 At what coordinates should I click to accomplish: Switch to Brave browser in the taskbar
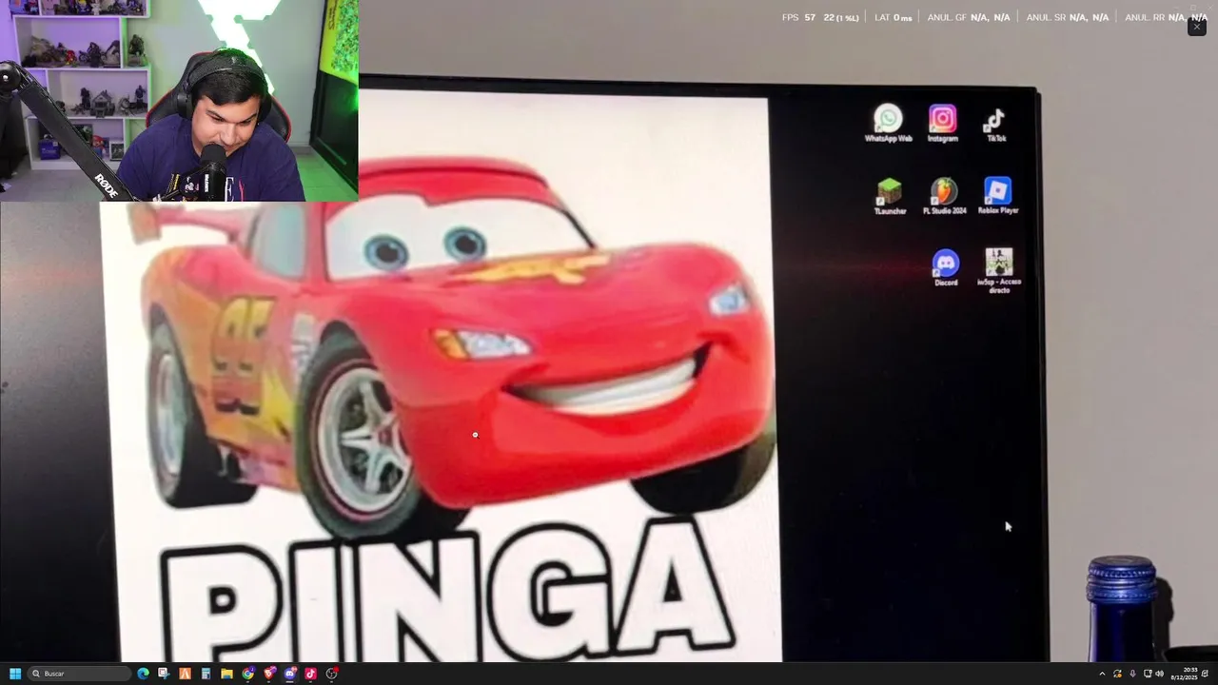click(x=268, y=674)
